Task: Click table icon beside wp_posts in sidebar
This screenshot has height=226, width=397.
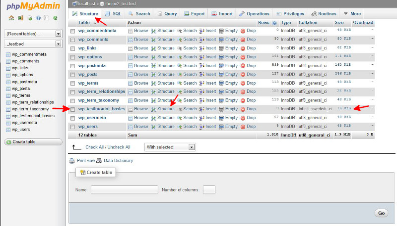Action: (x=8, y=89)
